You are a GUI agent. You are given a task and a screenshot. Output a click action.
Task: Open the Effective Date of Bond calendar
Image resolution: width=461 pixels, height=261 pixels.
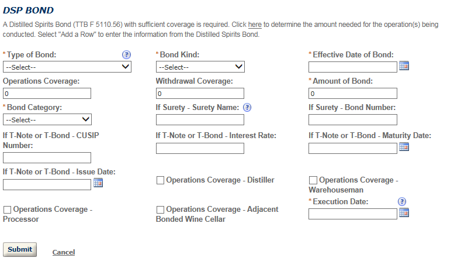(403, 66)
